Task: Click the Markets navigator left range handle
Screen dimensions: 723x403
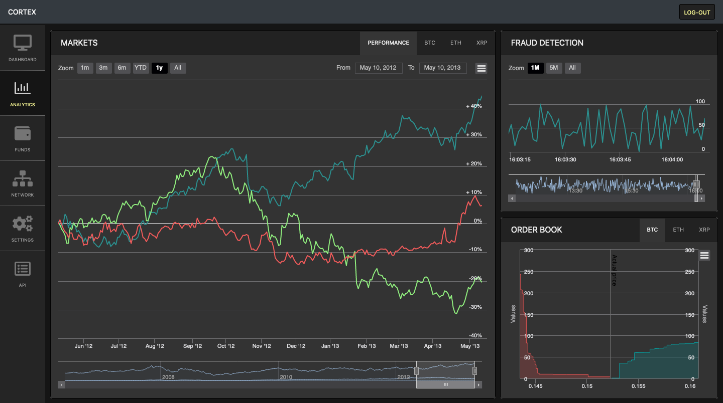Action: coord(416,371)
